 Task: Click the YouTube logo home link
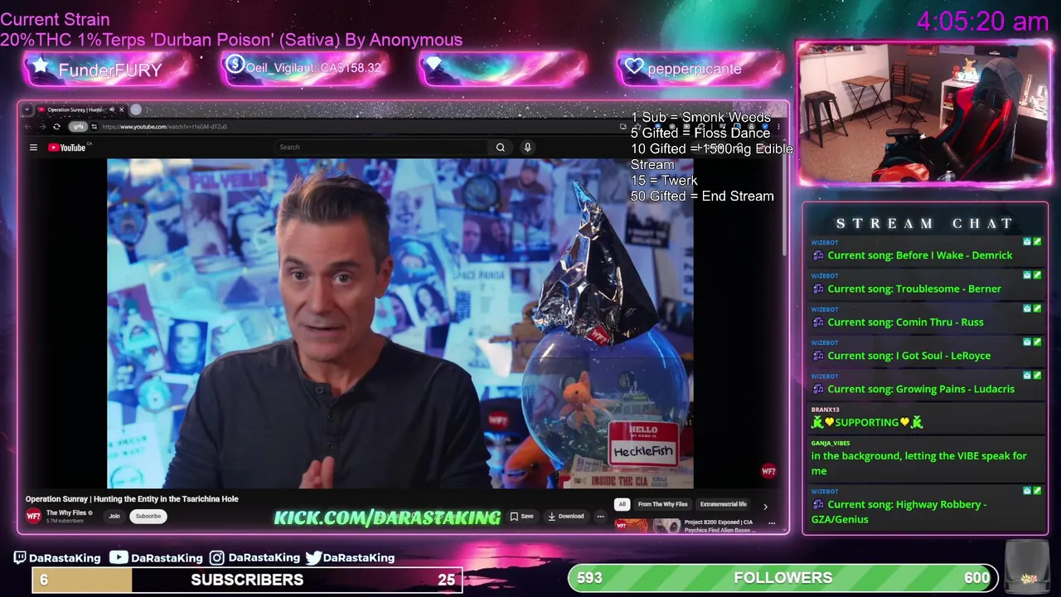67,148
